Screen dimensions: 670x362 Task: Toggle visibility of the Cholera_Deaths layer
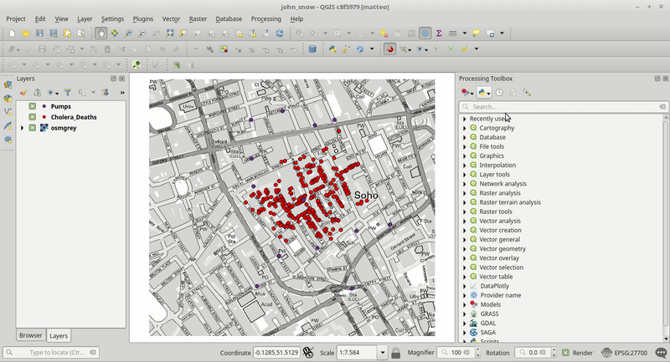pos(33,117)
